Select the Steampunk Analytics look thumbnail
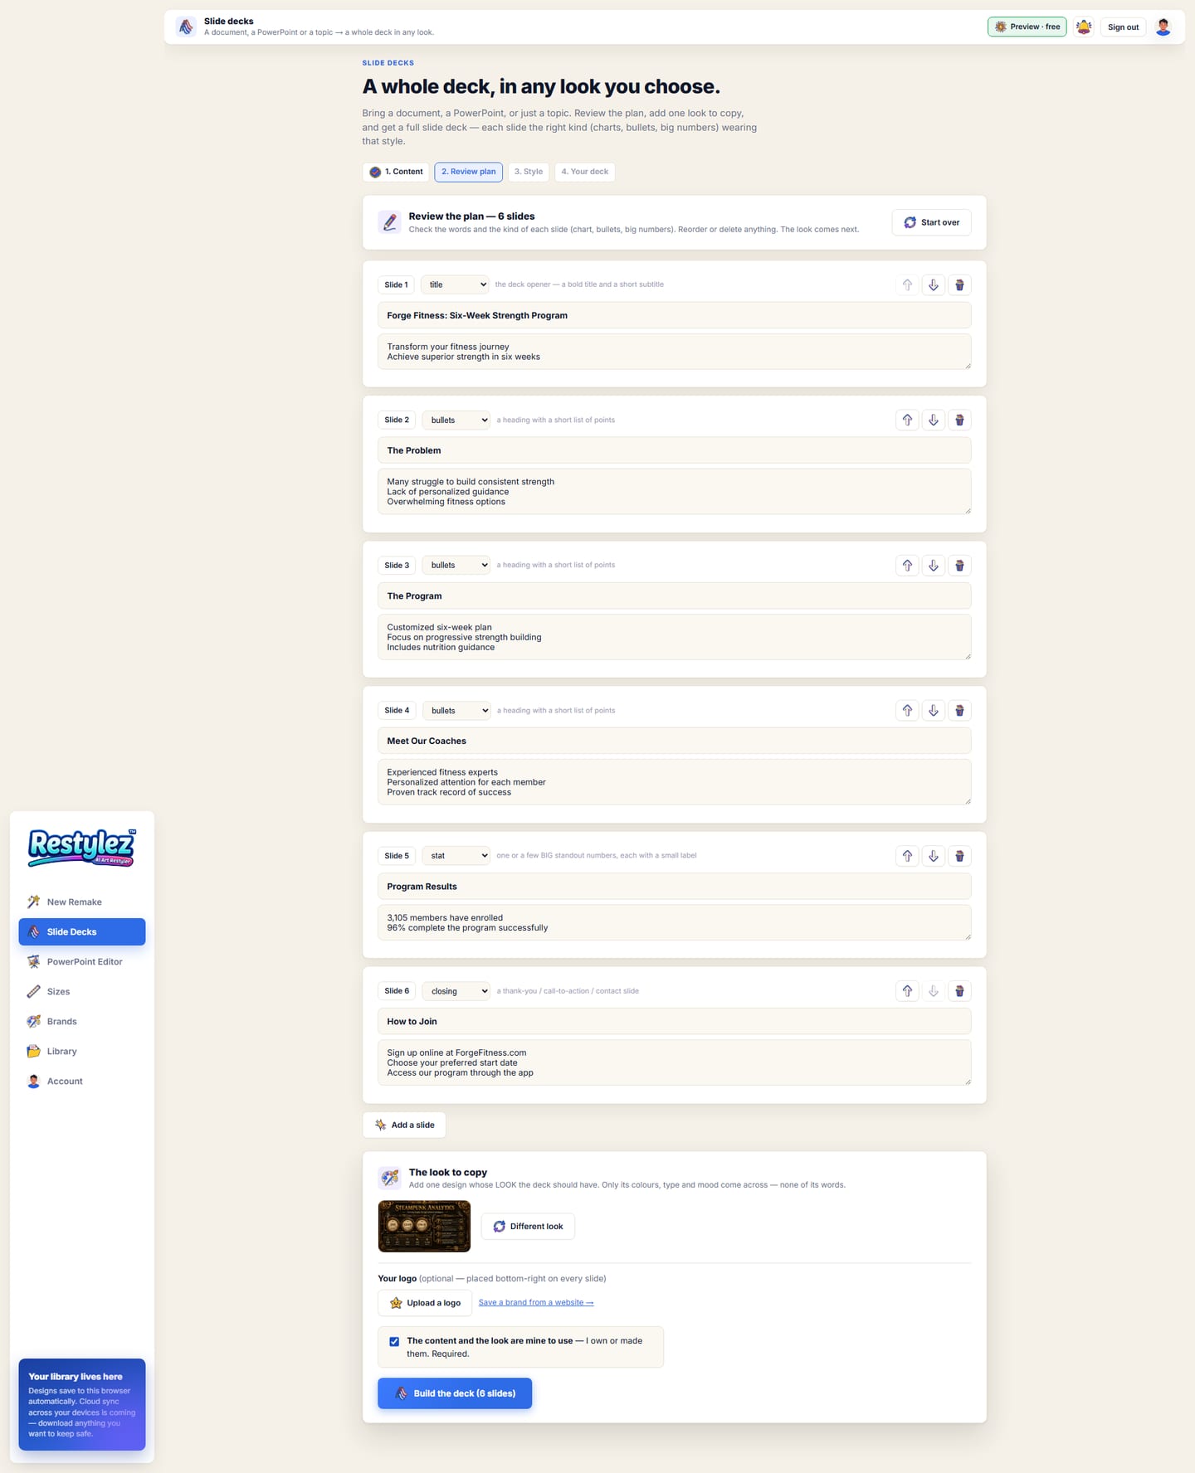Screen dimensions: 1195x1473 click(424, 1226)
